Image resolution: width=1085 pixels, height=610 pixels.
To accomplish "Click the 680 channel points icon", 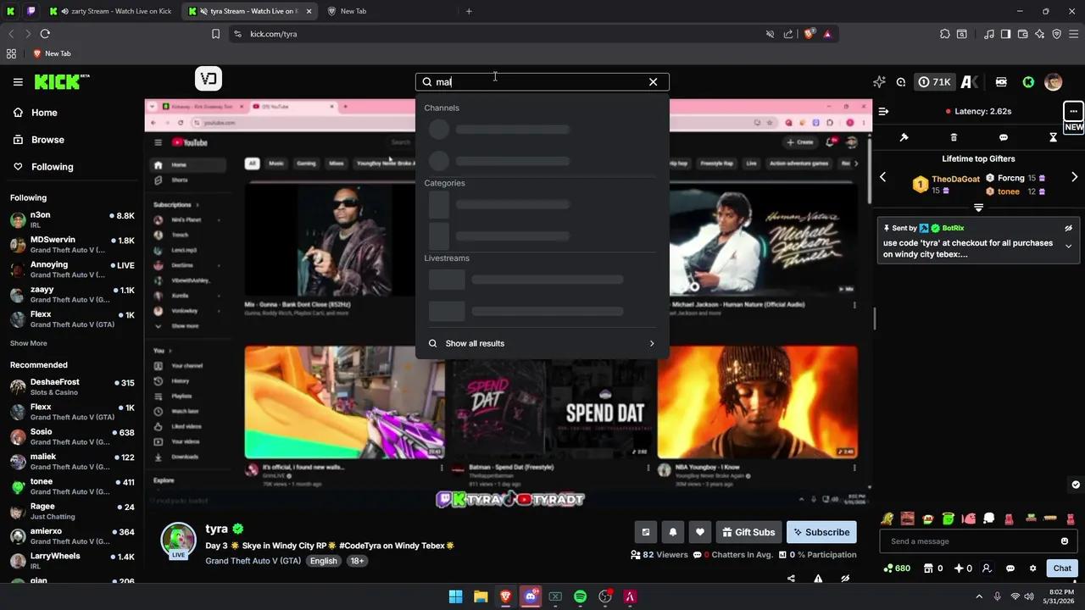I will (x=896, y=568).
